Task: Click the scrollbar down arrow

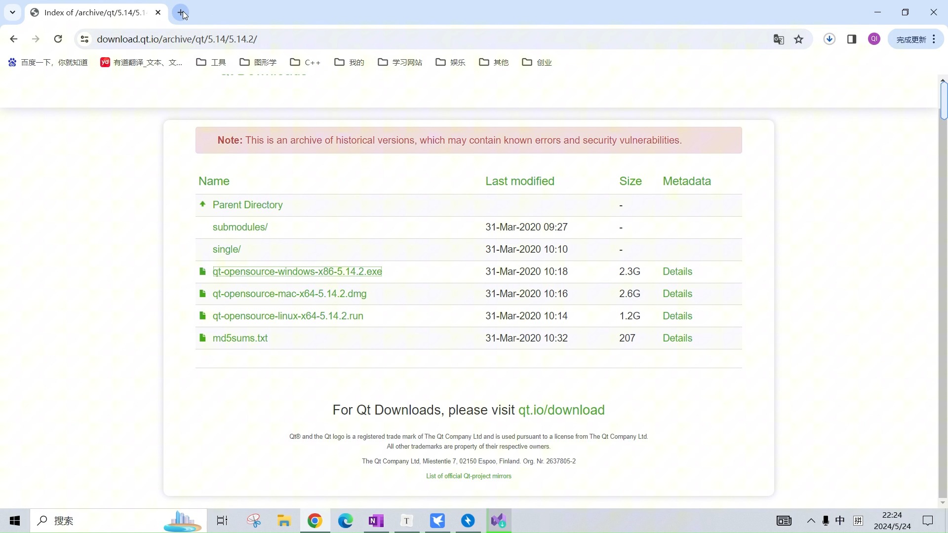Action: 943,503
